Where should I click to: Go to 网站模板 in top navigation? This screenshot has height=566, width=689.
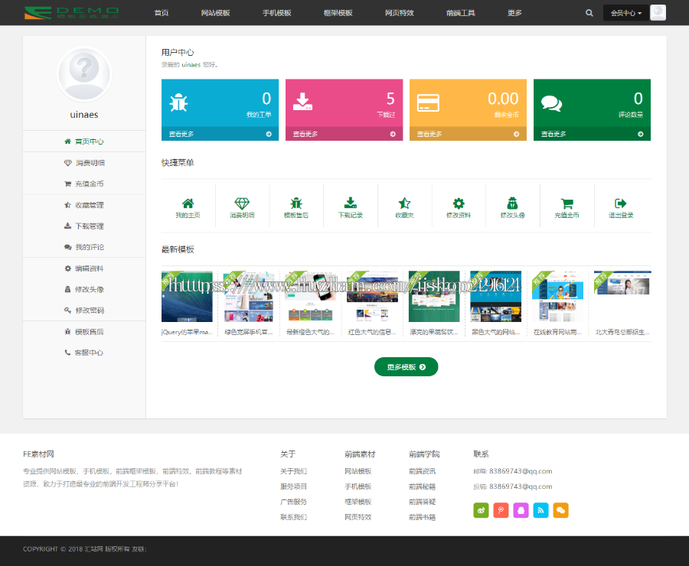coord(215,13)
